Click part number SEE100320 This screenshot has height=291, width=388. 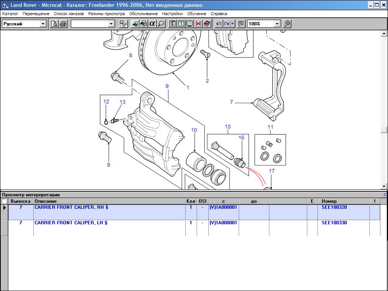[x=334, y=207]
